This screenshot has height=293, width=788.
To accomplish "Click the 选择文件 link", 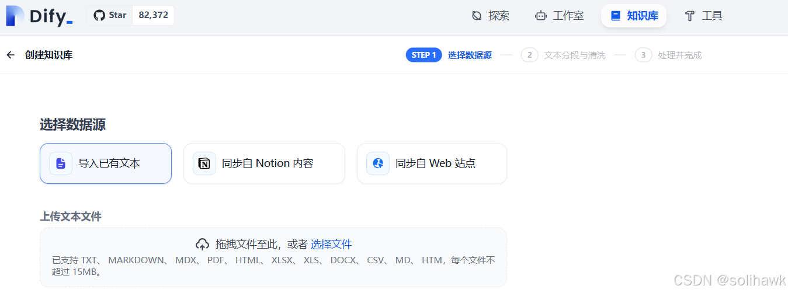I will pos(331,245).
